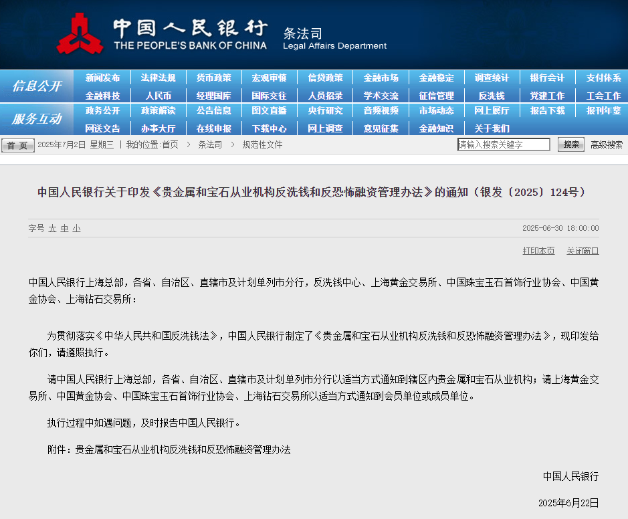
Task: Go to 人民币 page
Action: 159,96
